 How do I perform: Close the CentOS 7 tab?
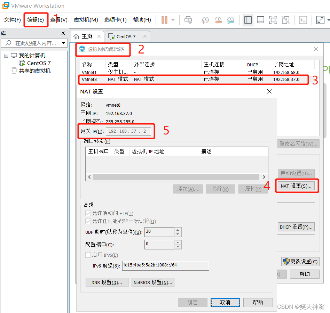[145, 36]
